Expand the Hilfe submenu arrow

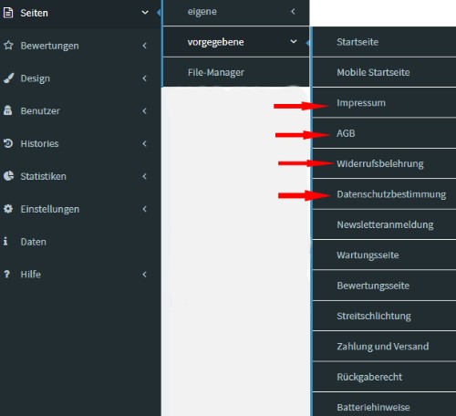(145, 274)
